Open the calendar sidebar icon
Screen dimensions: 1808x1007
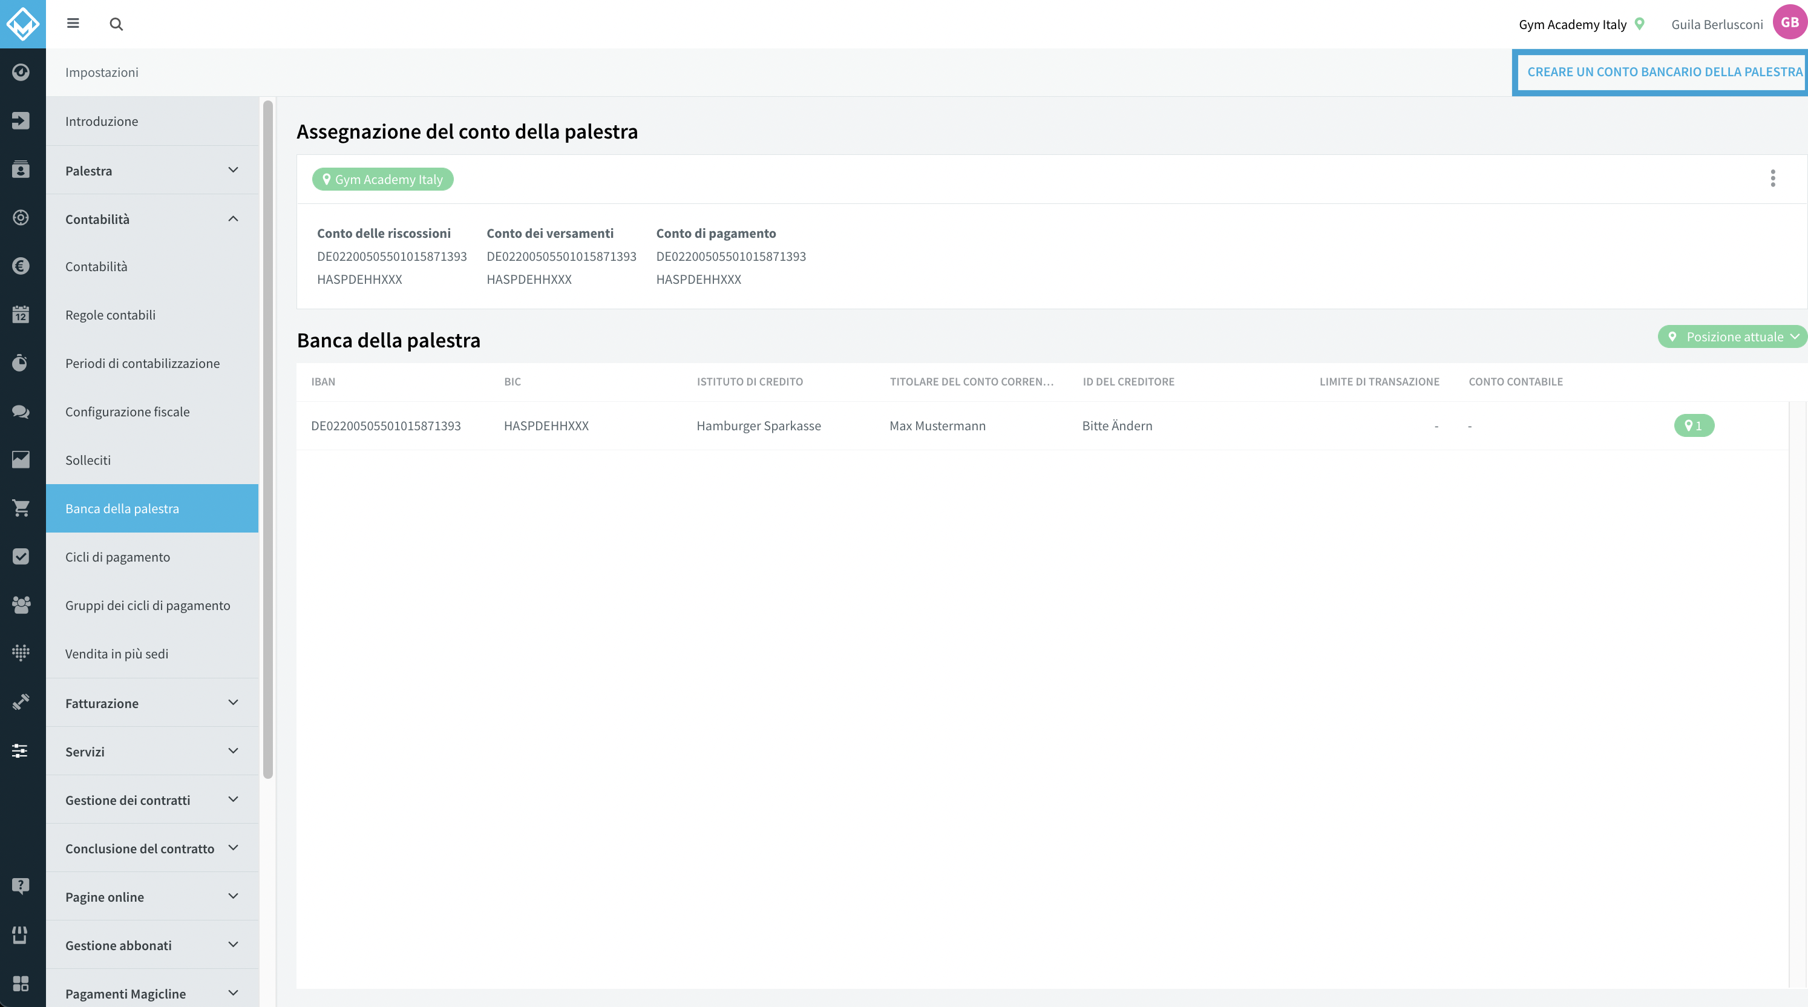tap(21, 314)
